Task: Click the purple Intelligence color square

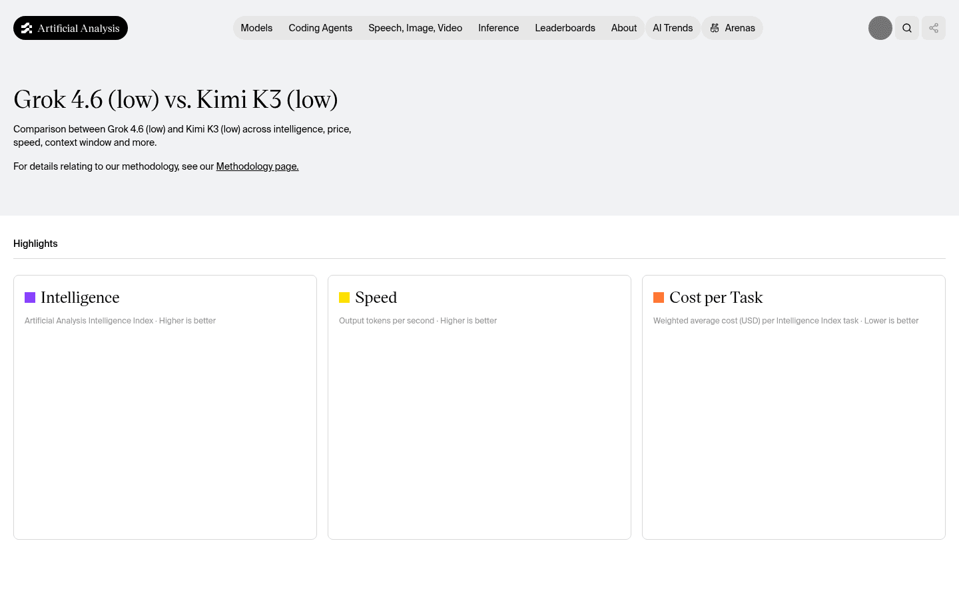Action: pyautogui.click(x=30, y=298)
